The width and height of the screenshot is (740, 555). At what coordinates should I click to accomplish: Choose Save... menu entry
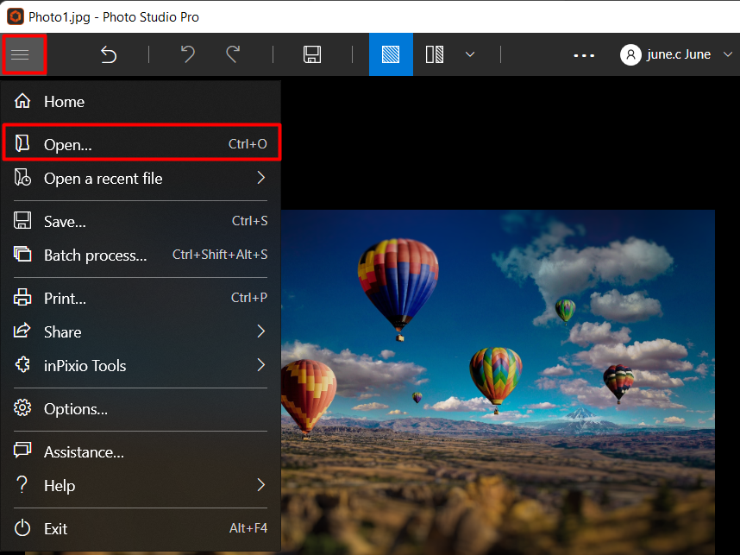coord(141,221)
